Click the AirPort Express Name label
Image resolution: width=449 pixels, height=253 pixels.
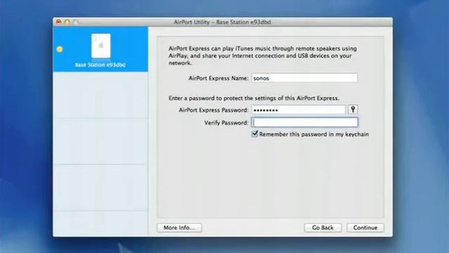(218, 78)
